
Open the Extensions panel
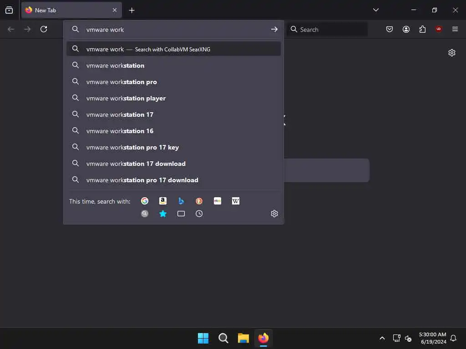[x=422, y=29]
